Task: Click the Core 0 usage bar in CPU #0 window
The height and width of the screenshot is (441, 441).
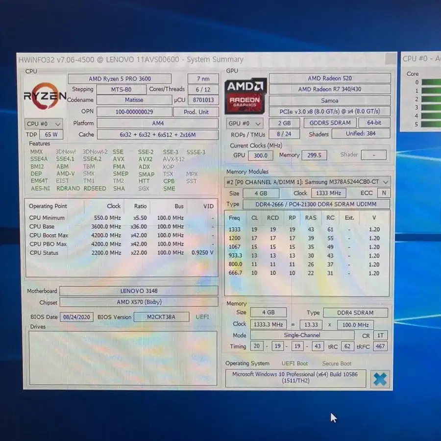Action: tap(431, 82)
